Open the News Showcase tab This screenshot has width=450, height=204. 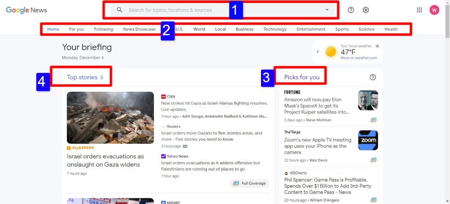coord(139,29)
